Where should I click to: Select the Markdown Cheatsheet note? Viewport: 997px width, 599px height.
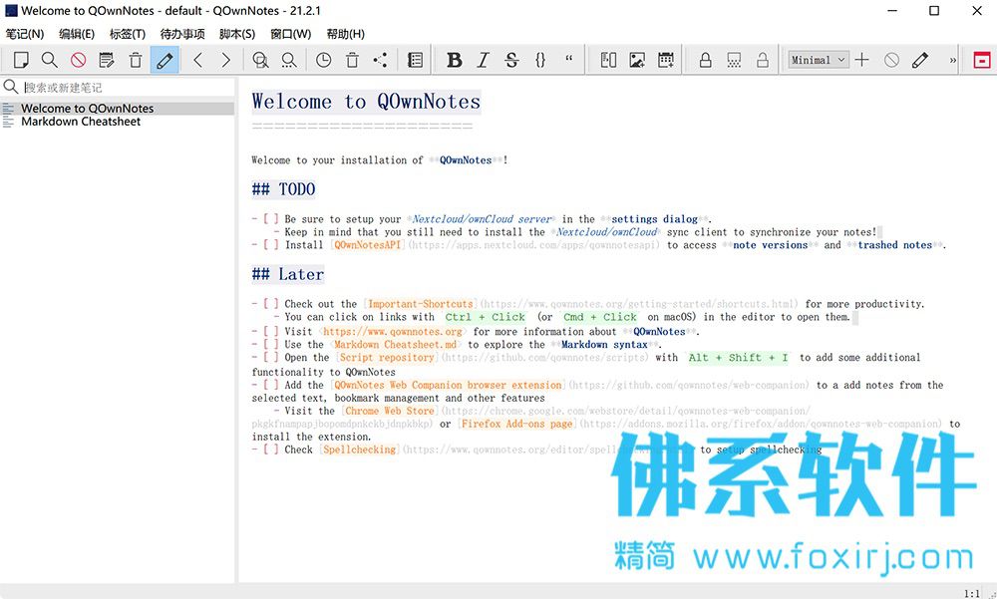118,122
